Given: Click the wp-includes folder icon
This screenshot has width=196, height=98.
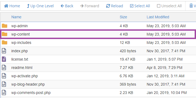Looking at the screenshot, I should coord(5,43).
